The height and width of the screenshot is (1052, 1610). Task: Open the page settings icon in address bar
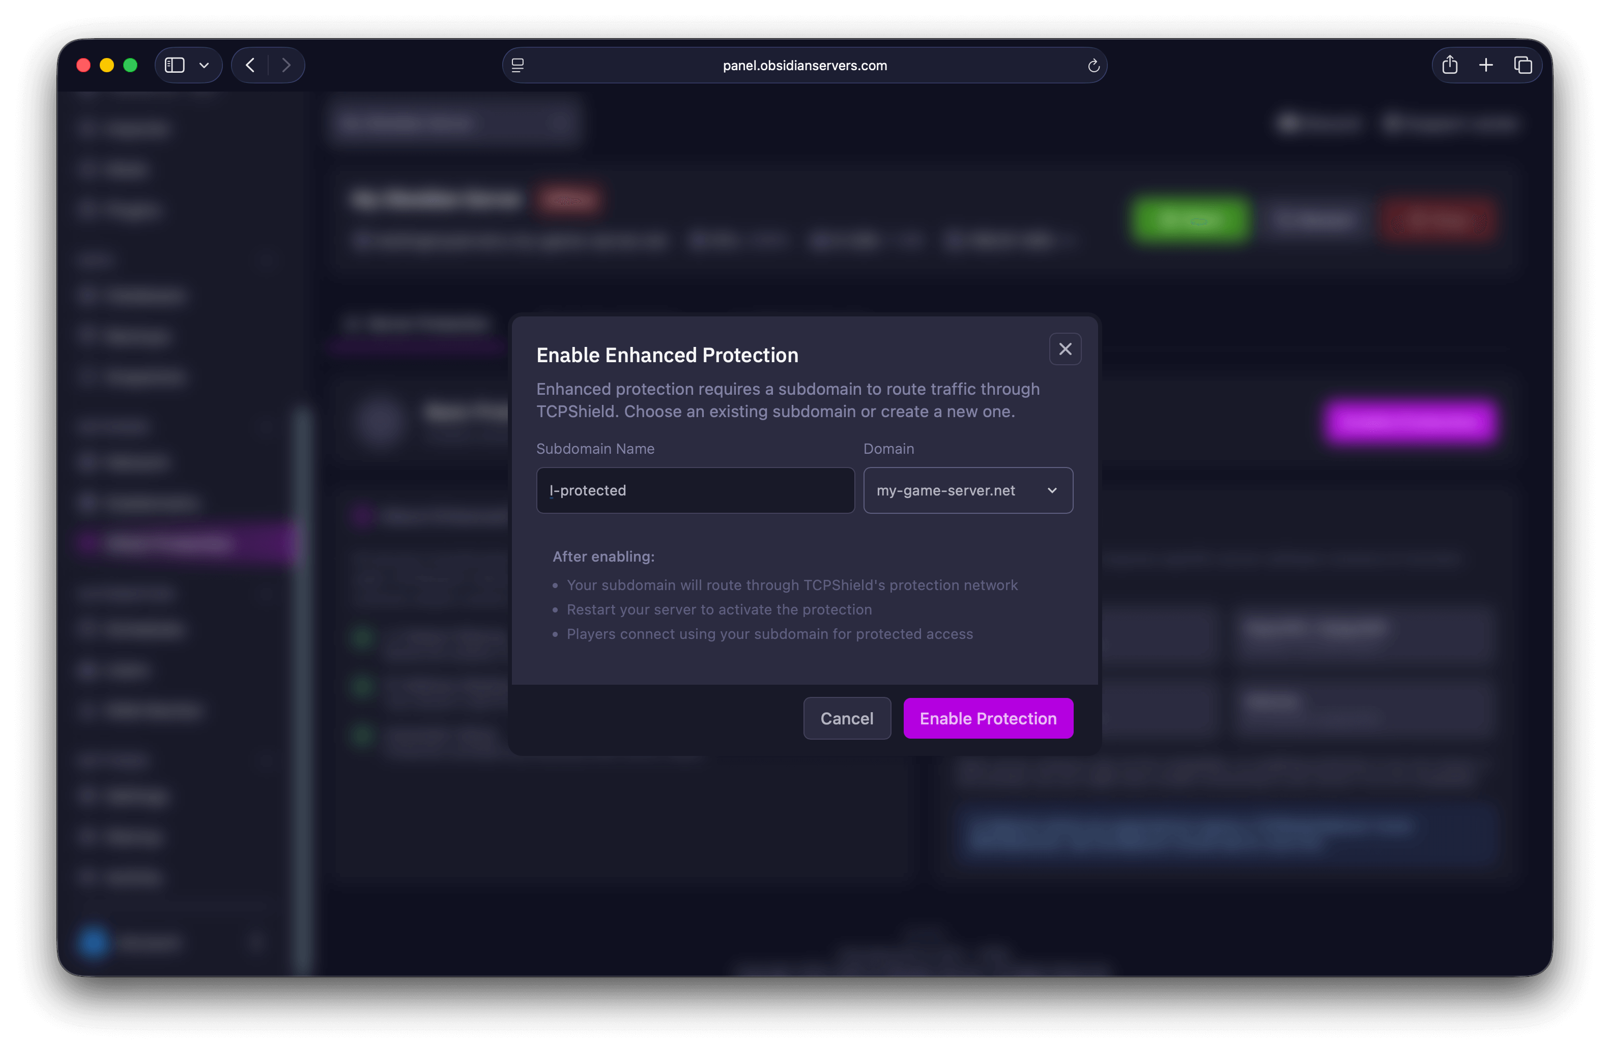tap(517, 66)
